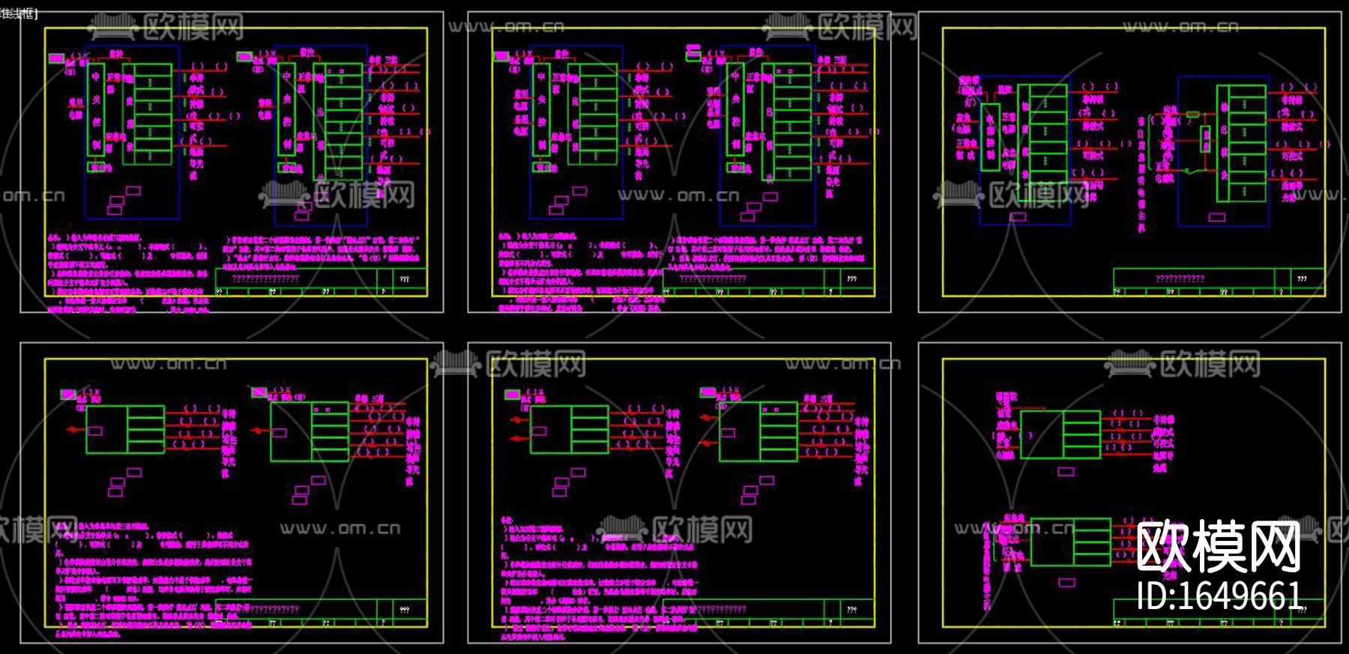Open the 线框 visual style viewport label
The width and height of the screenshot is (1349, 654).
[18, 13]
